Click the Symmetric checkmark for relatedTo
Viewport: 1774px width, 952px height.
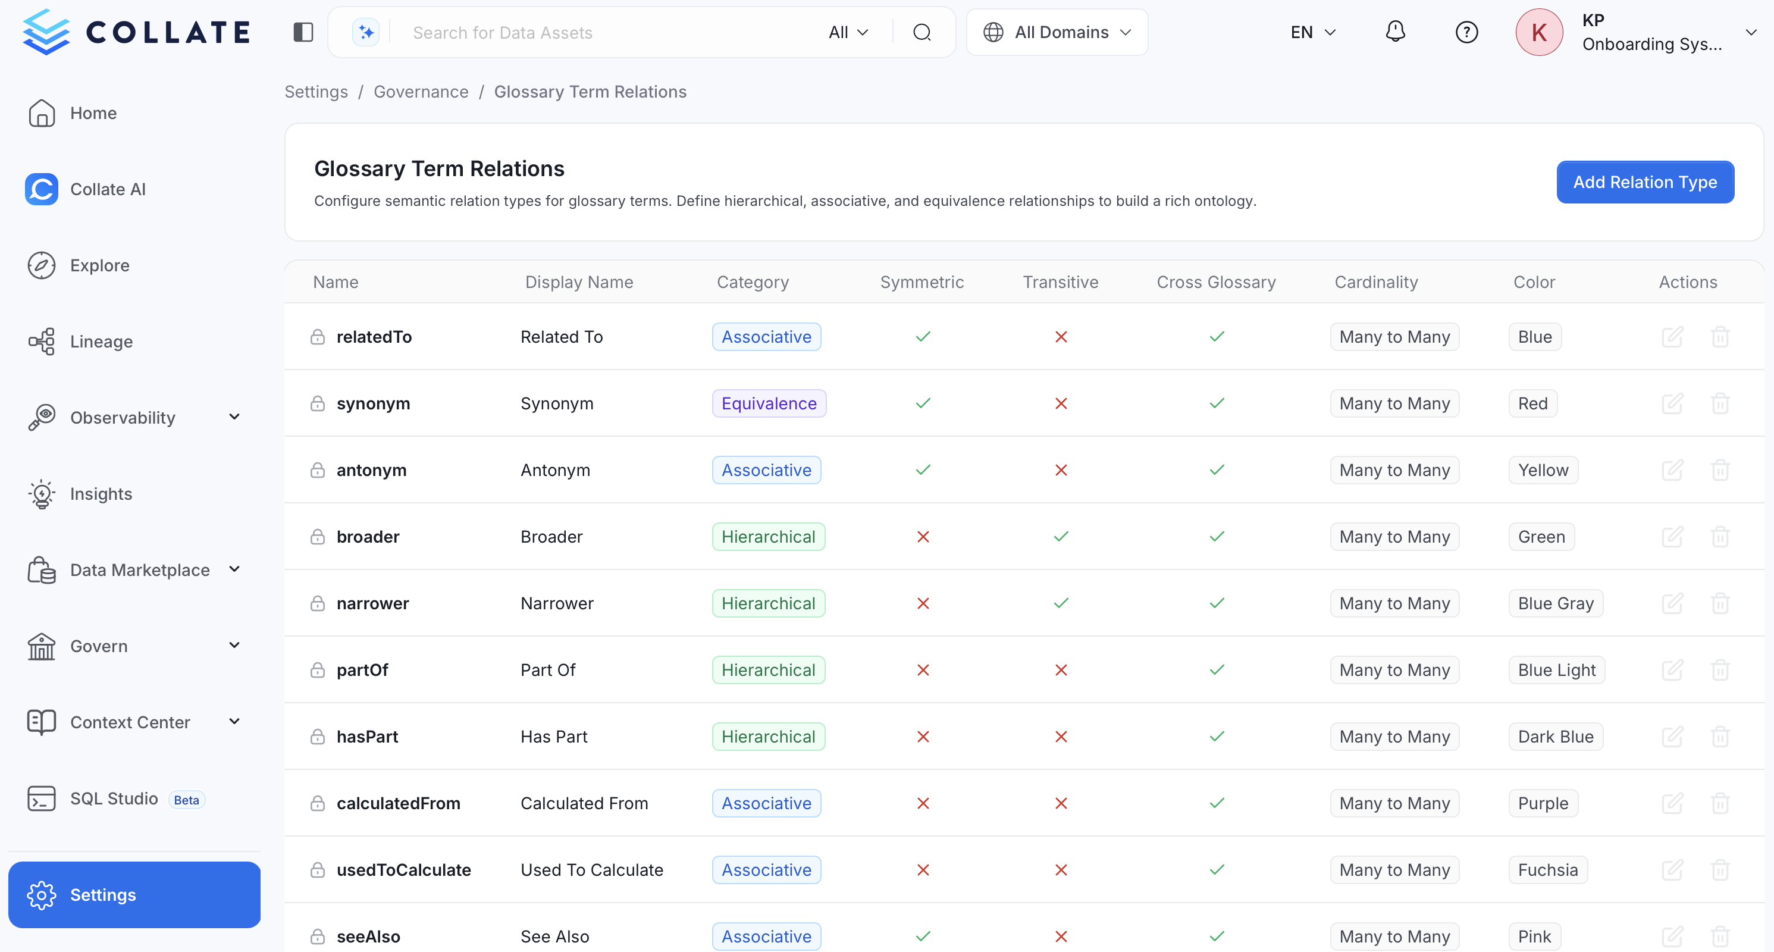[923, 337]
